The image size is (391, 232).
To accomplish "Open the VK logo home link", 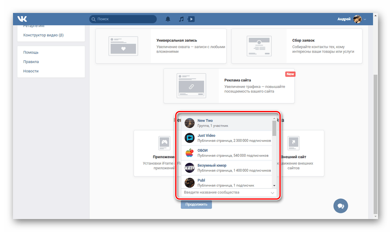I will pos(22,19).
